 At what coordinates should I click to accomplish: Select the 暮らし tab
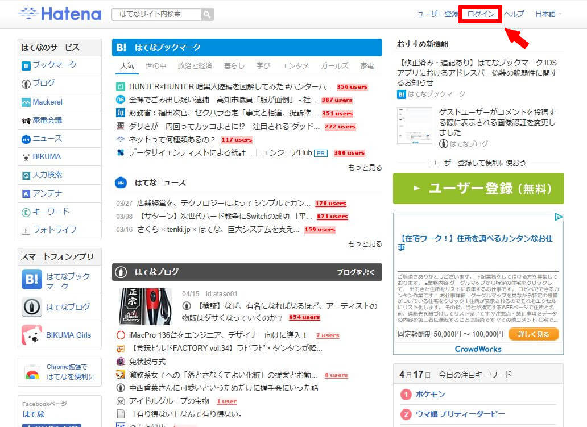234,66
